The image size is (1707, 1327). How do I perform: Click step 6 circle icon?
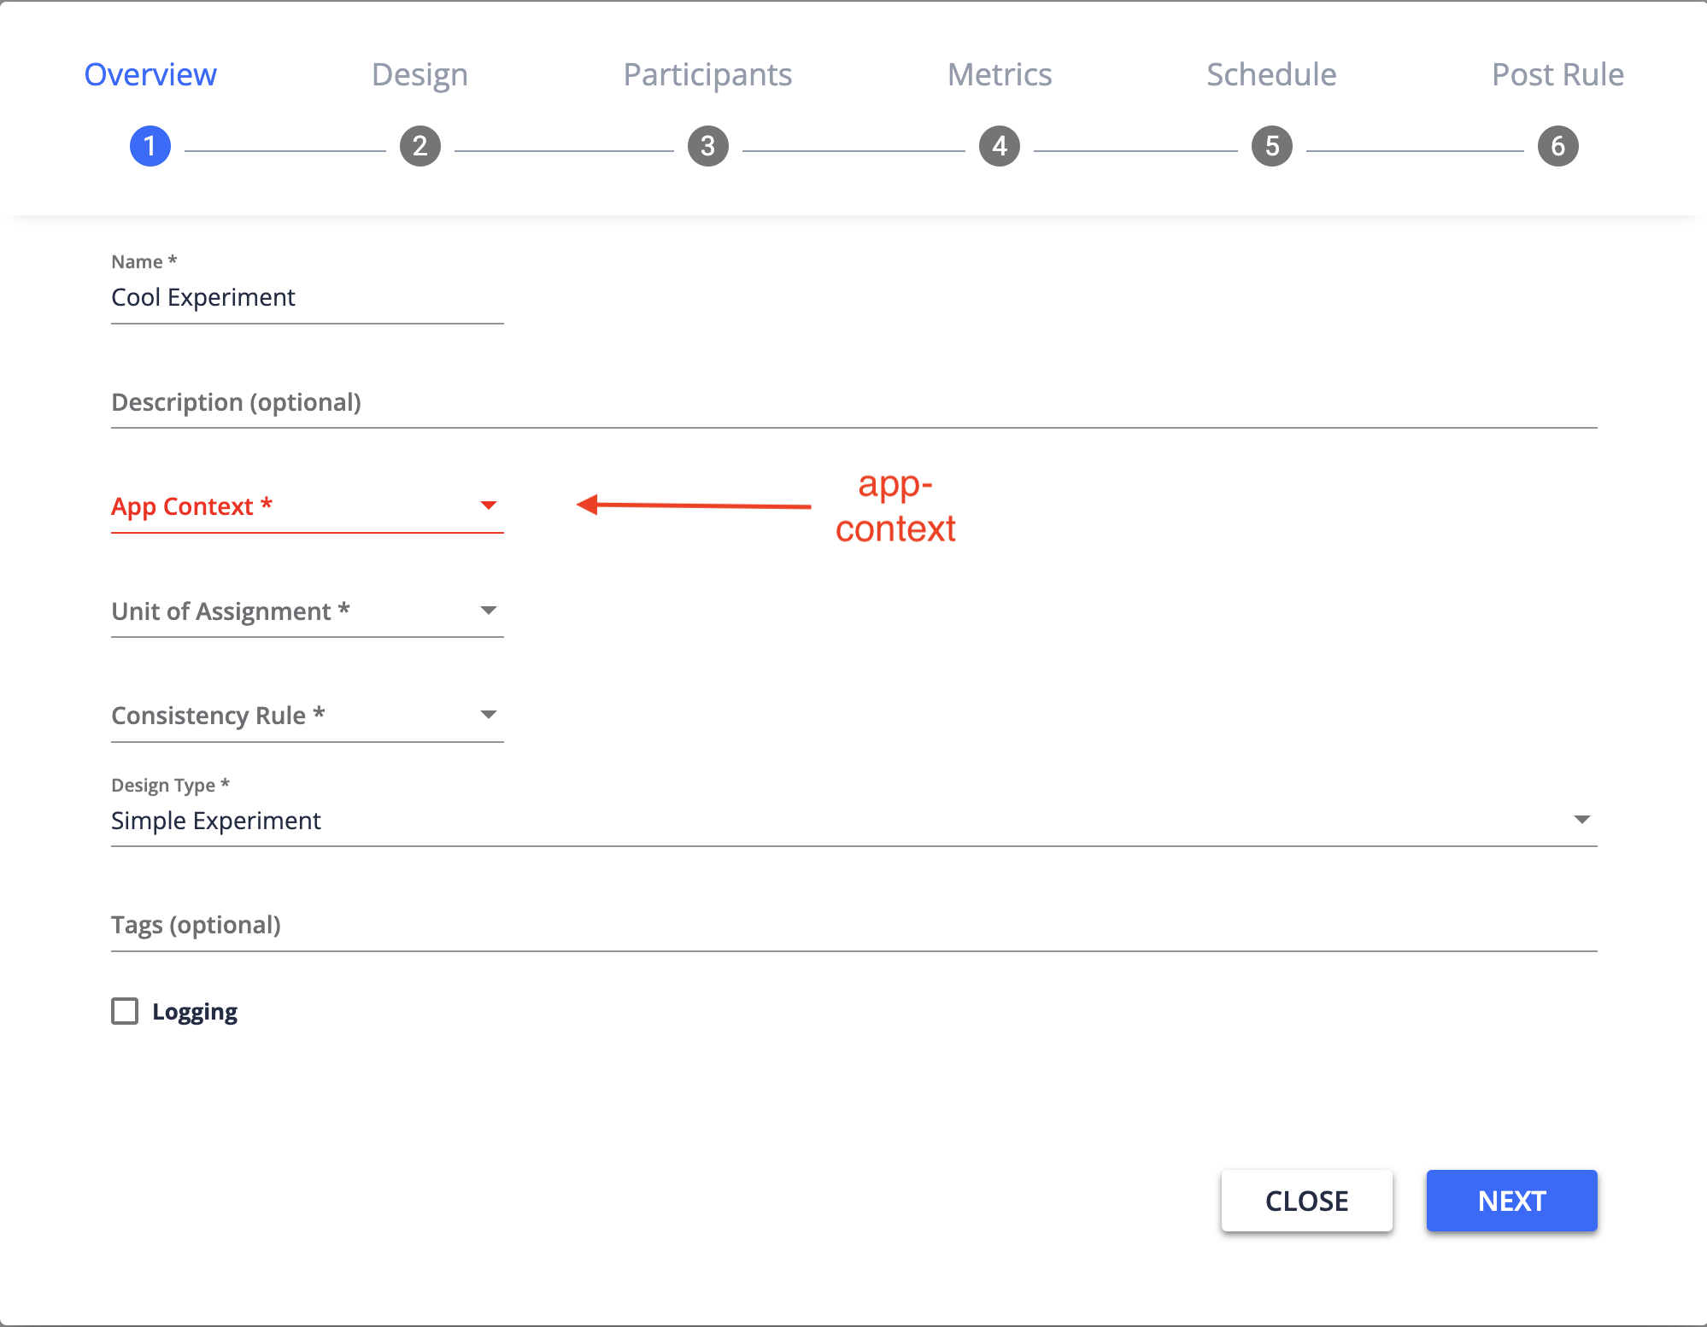[x=1557, y=146]
